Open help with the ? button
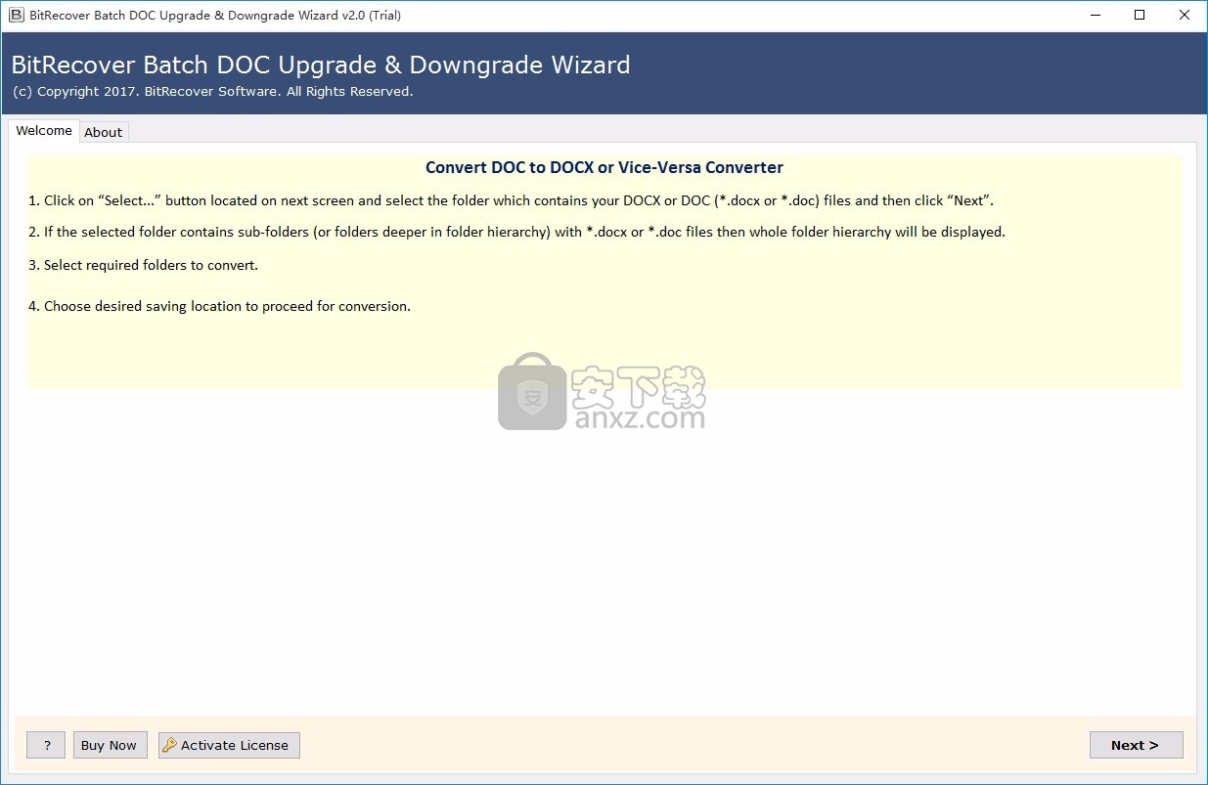1208x785 pixels. point(46,745)
